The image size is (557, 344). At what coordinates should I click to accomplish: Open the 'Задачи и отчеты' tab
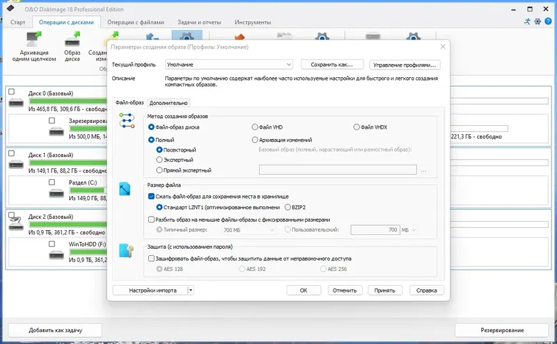tap(199, 22)
